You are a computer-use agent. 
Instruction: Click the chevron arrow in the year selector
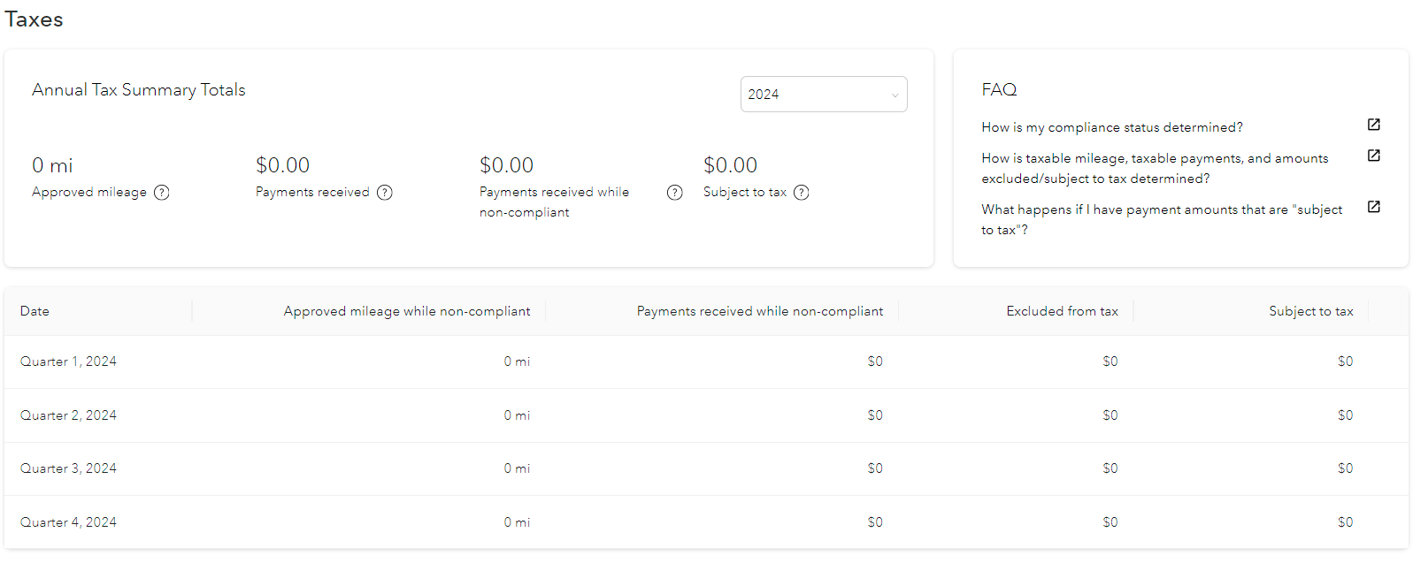[895, 95]
